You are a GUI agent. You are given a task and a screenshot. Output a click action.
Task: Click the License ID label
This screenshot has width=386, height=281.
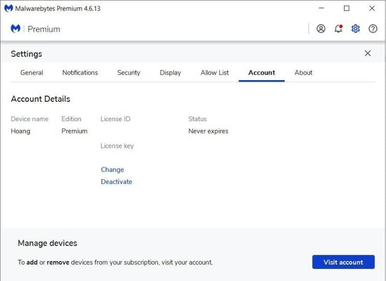115,119
